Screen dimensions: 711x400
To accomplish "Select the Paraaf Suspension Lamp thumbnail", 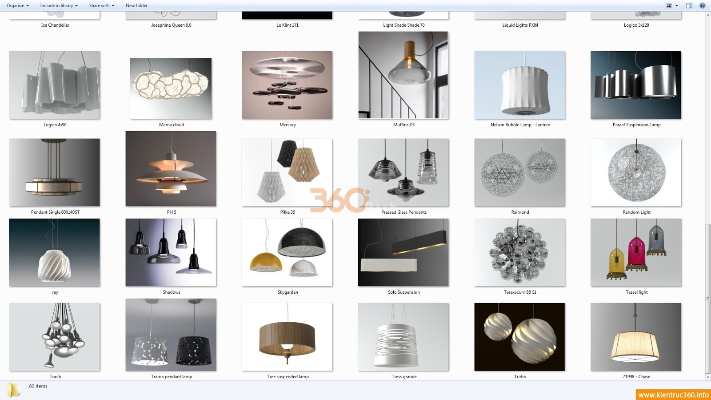I will click(x=636, y=85).
